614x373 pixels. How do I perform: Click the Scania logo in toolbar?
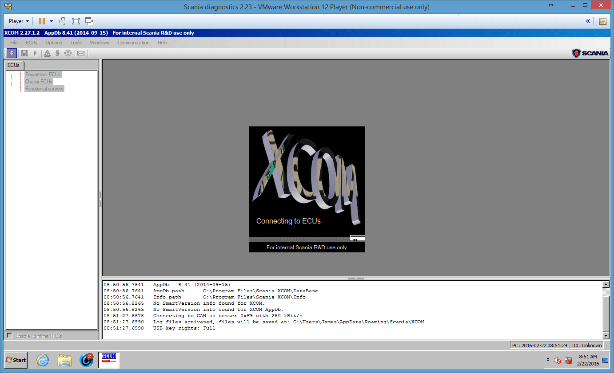point(590,53)
